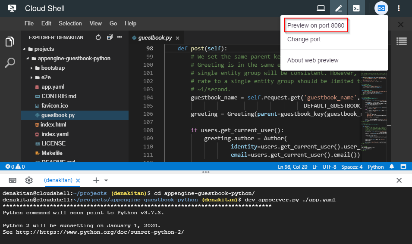Close the denakitan terminal tab
The width and height of the screenshot is (412, 244).
78,180
